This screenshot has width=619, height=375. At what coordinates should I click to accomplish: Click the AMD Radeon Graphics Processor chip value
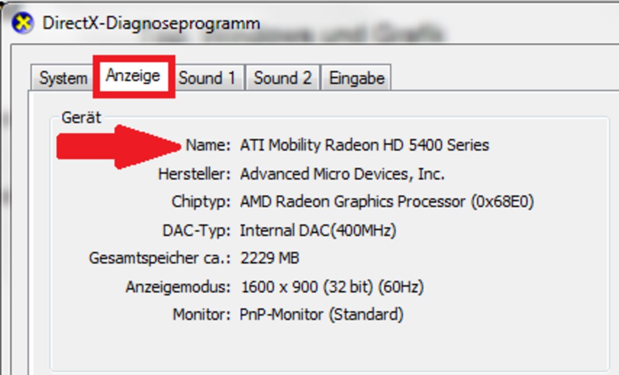point(387,202)
